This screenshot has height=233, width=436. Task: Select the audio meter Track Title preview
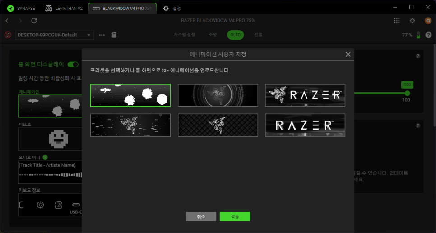tap(50, 172)
